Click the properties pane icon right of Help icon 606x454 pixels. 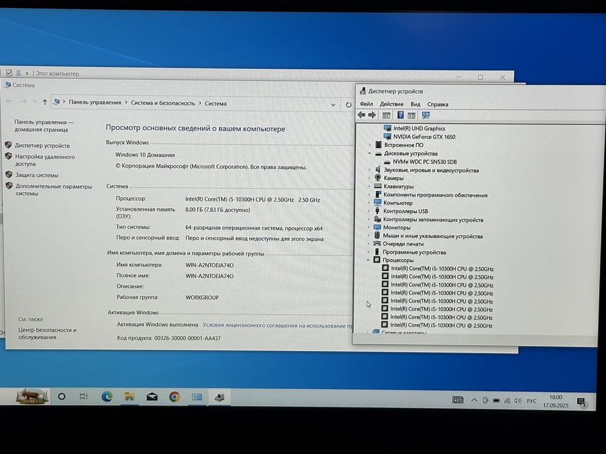411,116
